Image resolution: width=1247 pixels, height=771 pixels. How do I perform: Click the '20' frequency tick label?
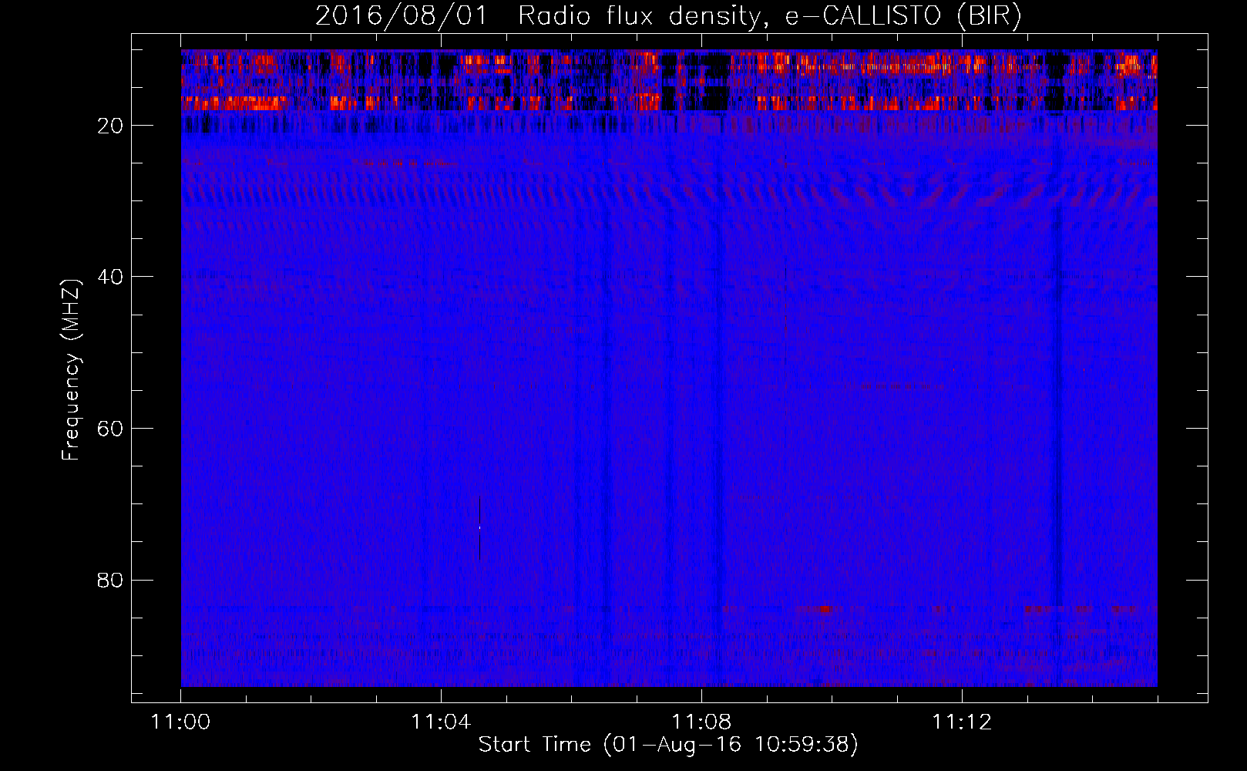[111, 126]
